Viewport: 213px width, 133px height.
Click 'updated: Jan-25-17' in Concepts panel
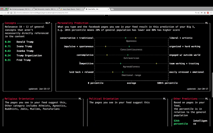point(39,89)
